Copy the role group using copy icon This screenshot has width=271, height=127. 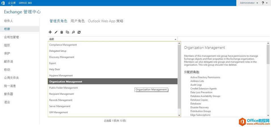pos(67,32)
